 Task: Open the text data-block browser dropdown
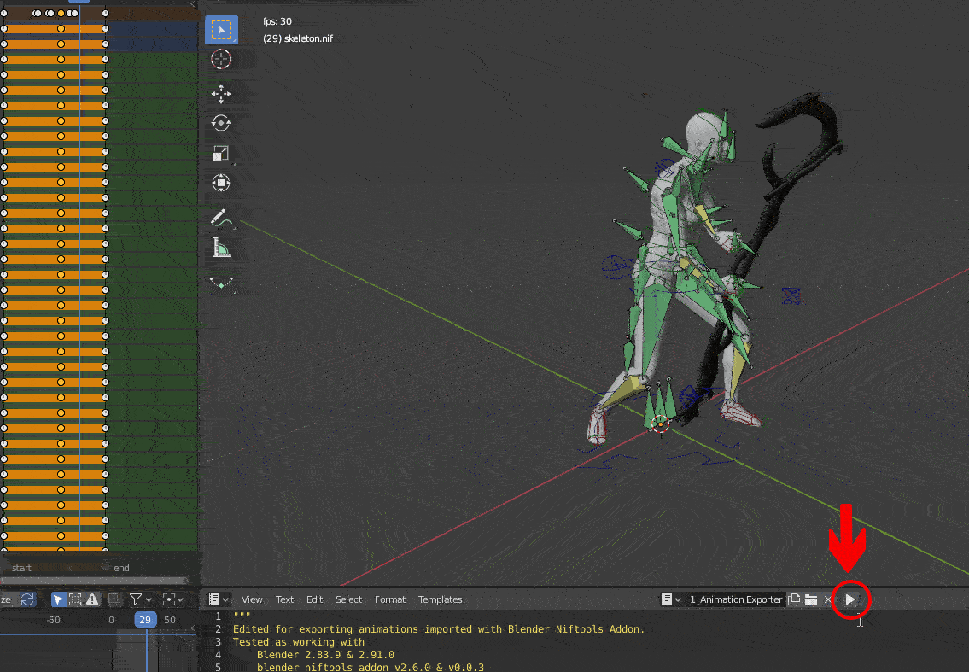pyautogui.click(x=670, y=599)
